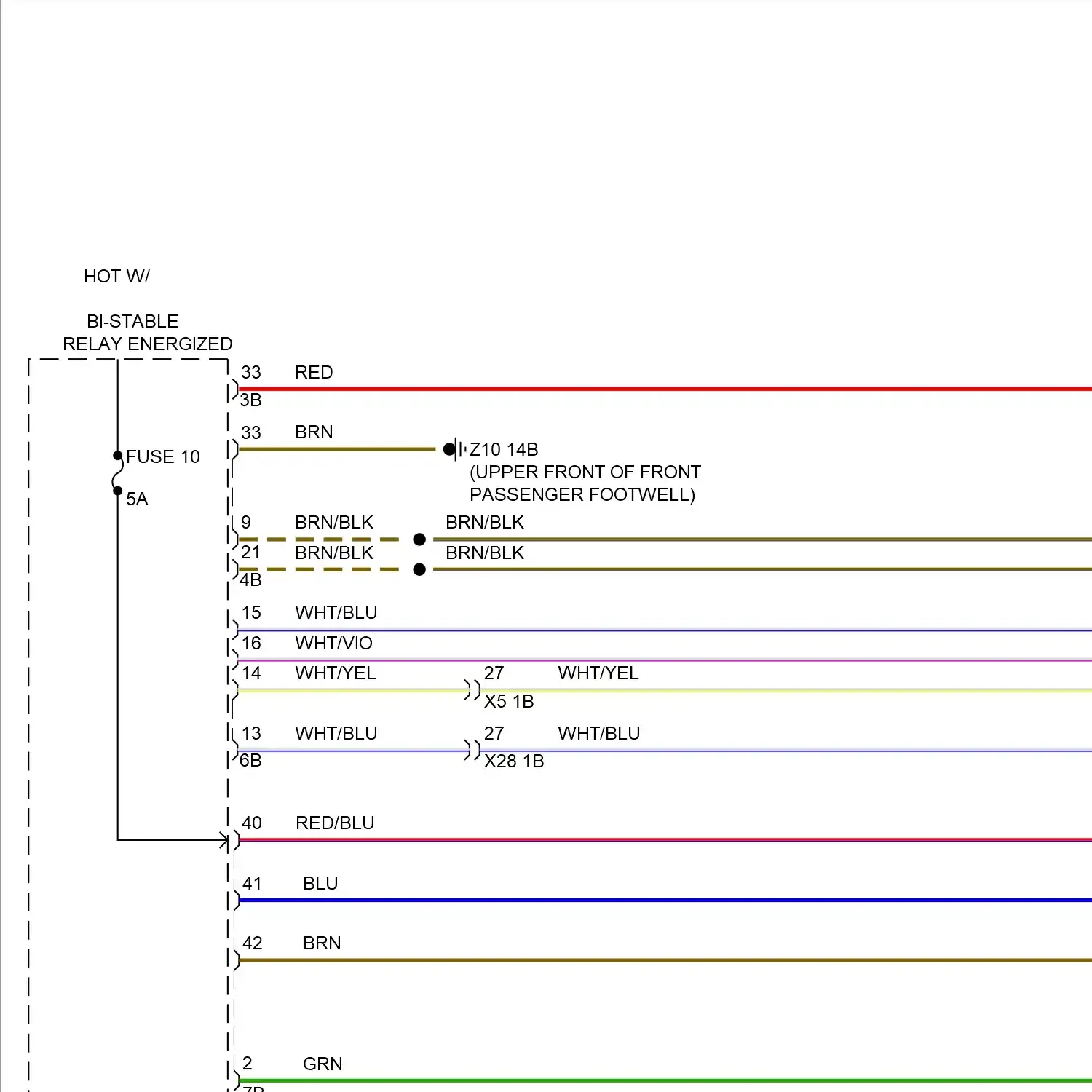Click the arrowhead feeding the pin 40 terminal
The image size is (1092, 1092).
224,840
